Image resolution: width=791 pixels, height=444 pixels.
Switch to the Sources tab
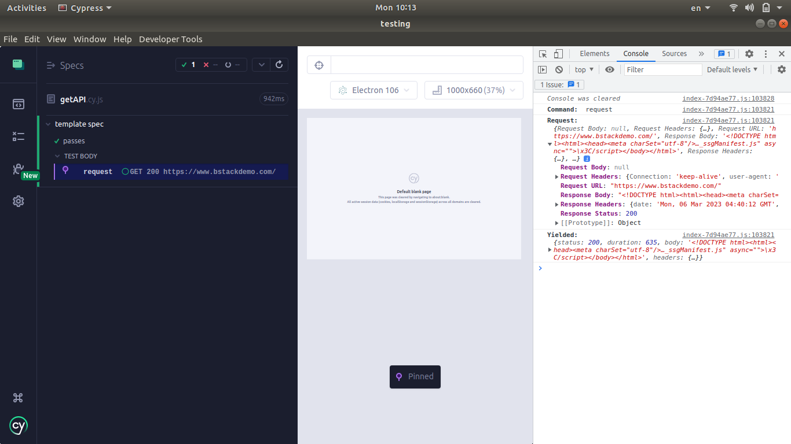click(x=674, y=53)
